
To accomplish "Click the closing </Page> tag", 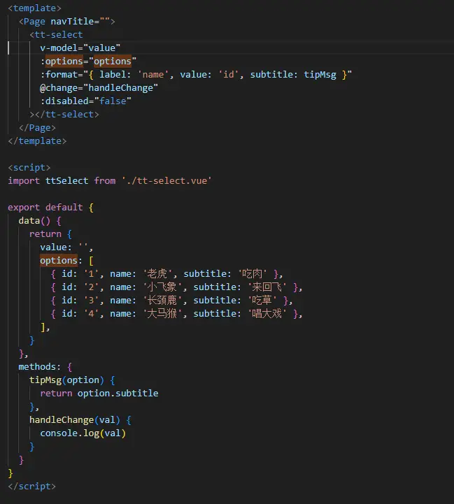I will [x=37, y=128].
